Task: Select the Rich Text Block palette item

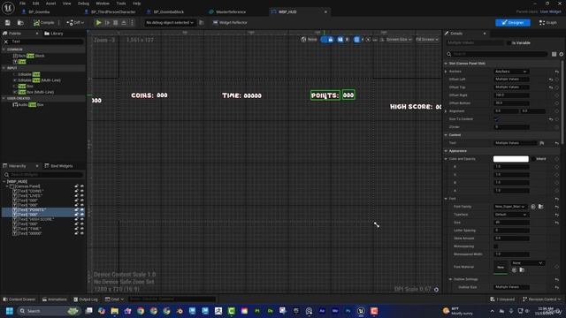Action: [x=29, y=56]
